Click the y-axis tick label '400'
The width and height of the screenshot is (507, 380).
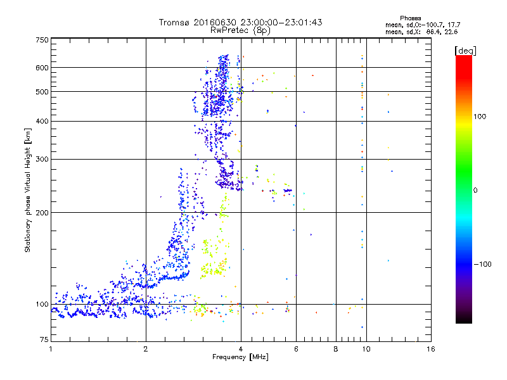tap(42, 122)
